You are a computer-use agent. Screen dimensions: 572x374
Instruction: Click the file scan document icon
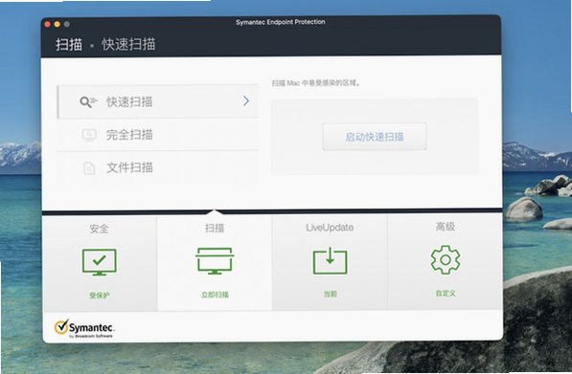pyautogui.click(x=89, y=168)
